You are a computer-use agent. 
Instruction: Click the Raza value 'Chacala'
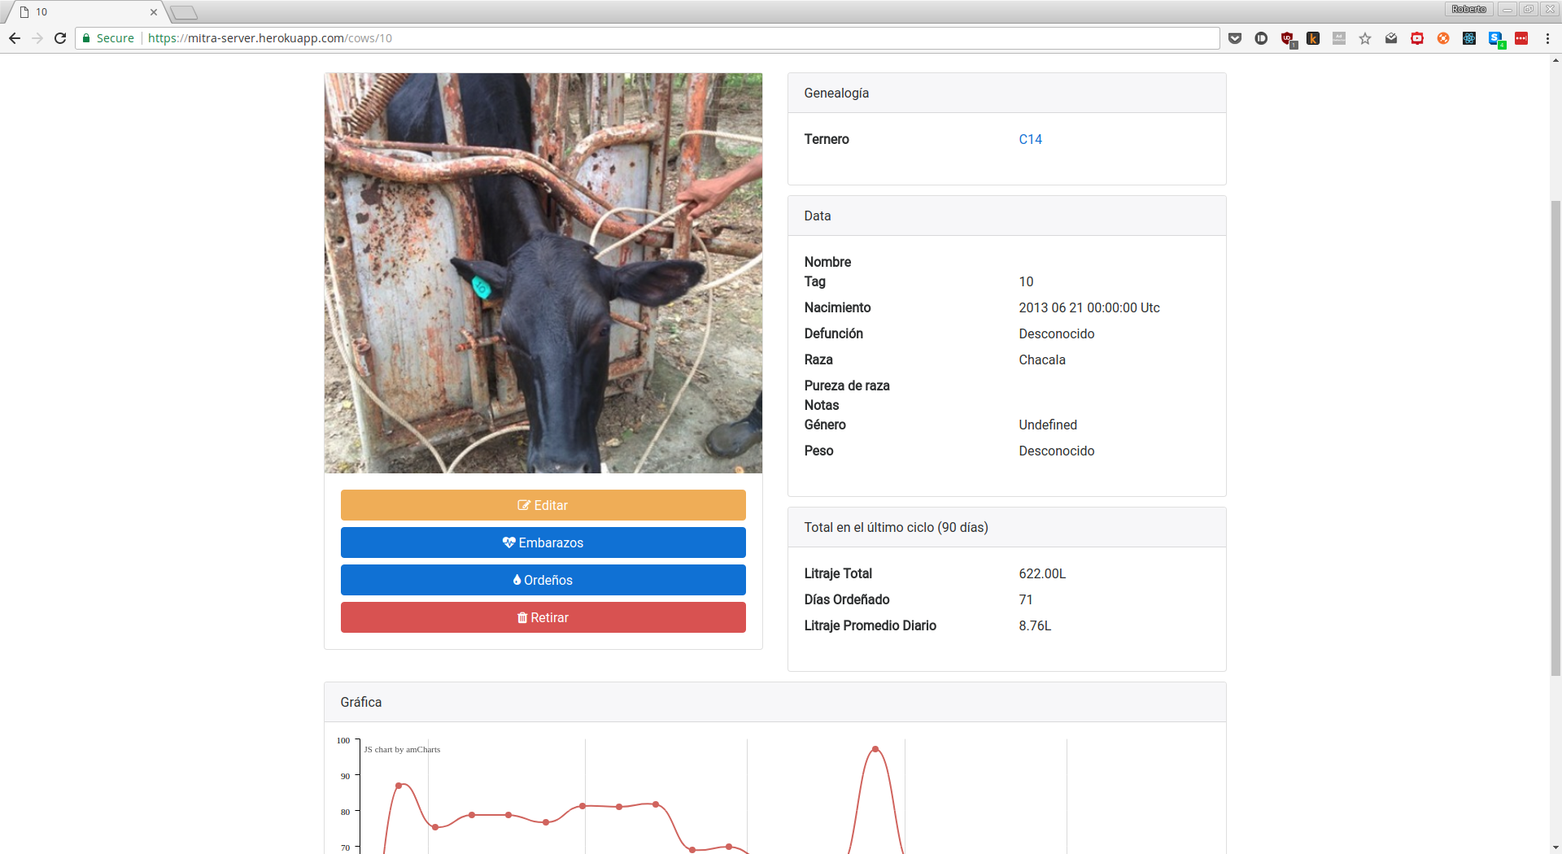click(1041, 359)
